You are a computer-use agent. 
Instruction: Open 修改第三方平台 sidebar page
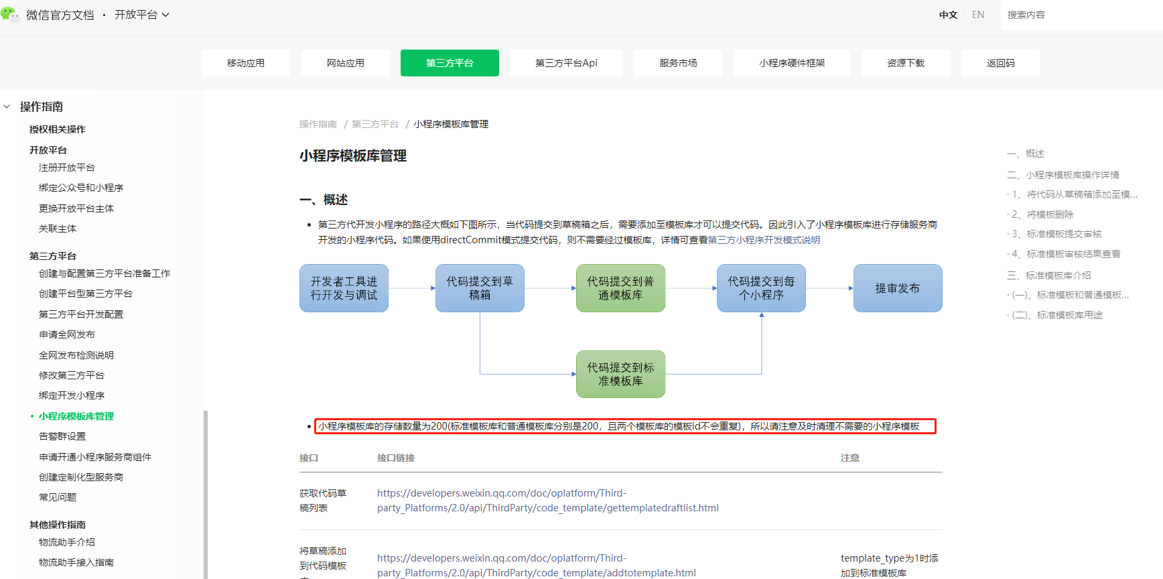72,375
